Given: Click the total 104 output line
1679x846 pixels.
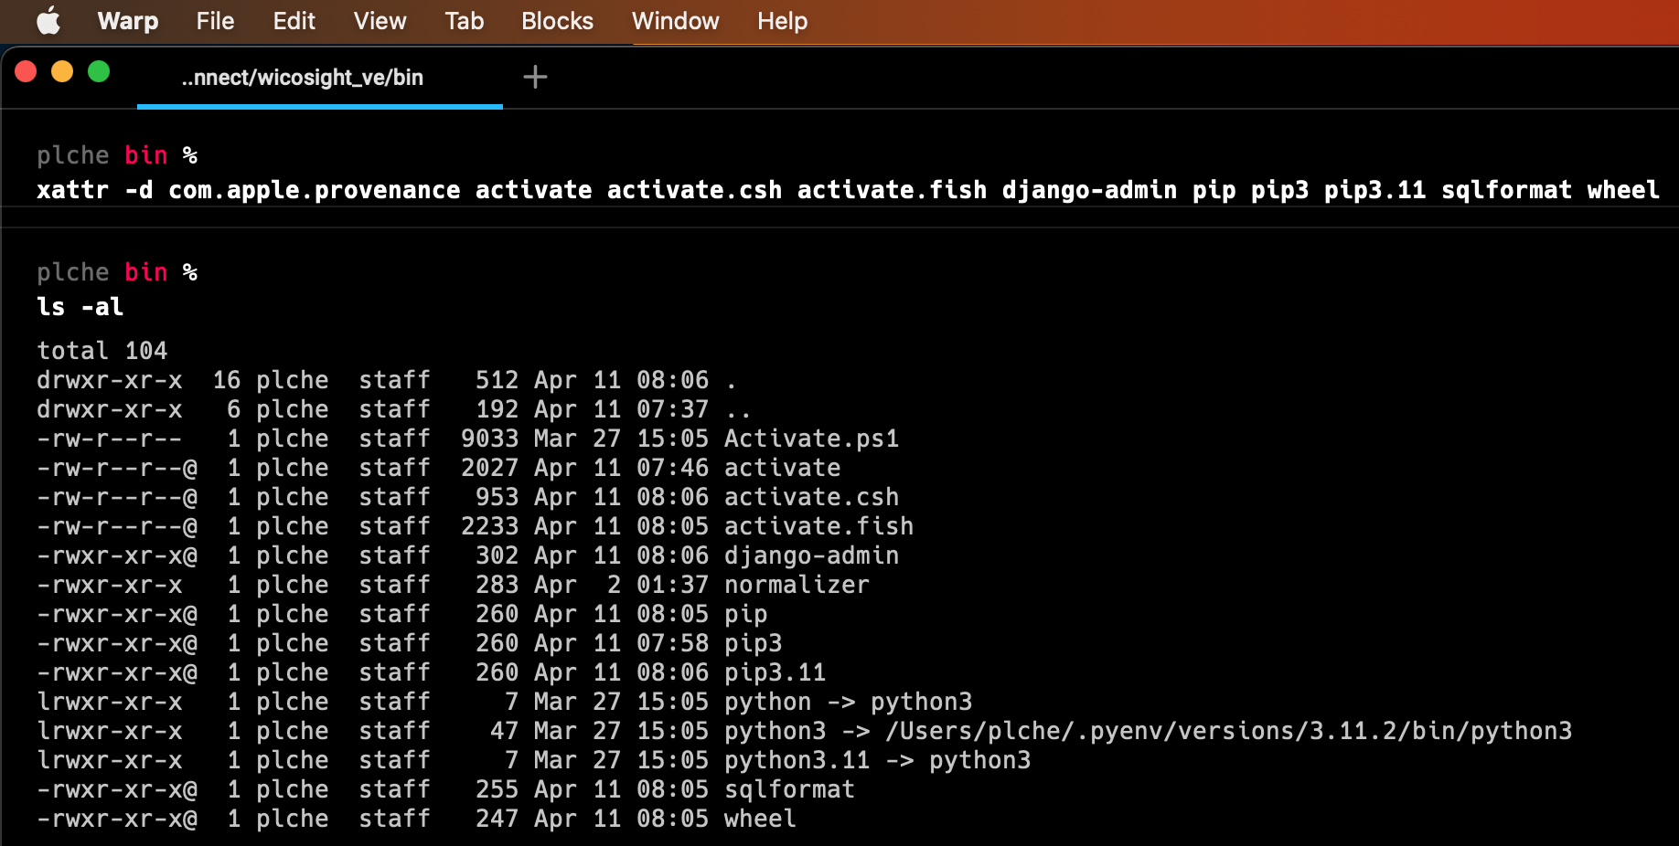Looking at the screenshot, I should (x=102, y=350).
